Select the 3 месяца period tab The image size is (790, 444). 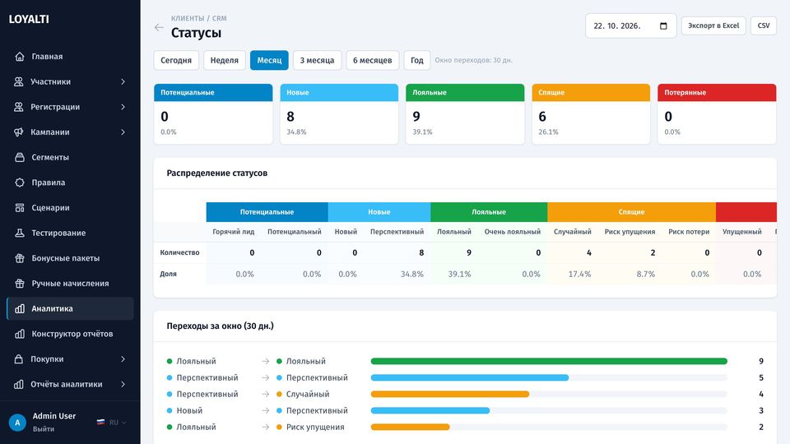tap(317, 60)
